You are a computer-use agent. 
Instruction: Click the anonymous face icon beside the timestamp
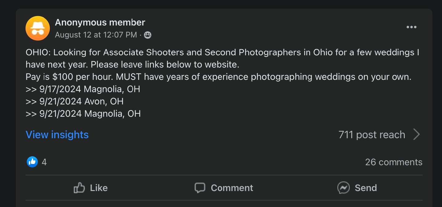point(148,35)
